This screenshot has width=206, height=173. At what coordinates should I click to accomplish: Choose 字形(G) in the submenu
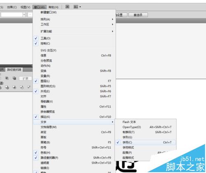[145, 137]
